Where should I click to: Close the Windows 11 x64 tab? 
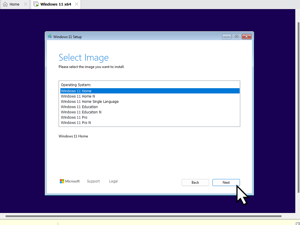[76, 4]
